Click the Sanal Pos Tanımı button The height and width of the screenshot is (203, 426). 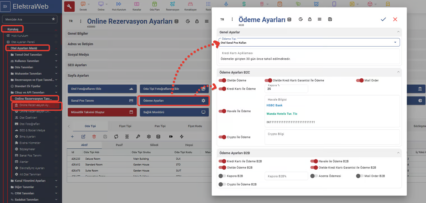tap(102, 101)
